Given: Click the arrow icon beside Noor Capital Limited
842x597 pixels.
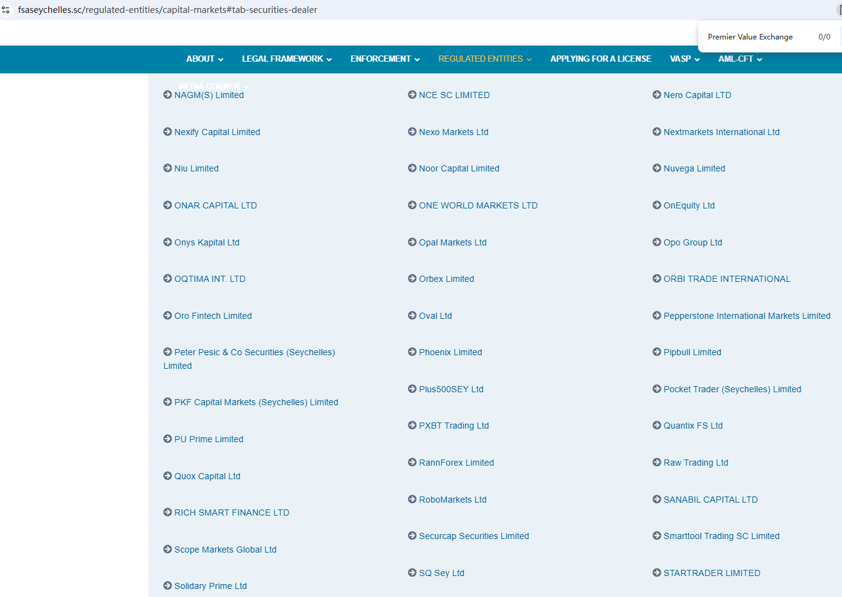Looking at the screenshot, I should [x=412, y=168].
